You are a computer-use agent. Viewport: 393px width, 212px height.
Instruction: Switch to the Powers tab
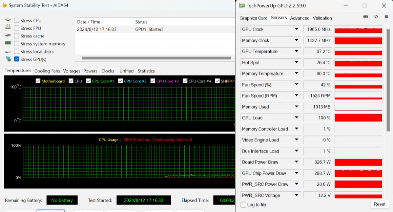click(x=90, y=71)
